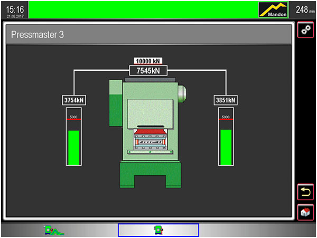Click the right gauge 5000 red limit line
The image size is (317, 238).
[x=226, y=120]
